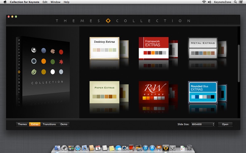Open the Help menu
246x153 pixels.
pyautogui.click(x=66, y=2)
